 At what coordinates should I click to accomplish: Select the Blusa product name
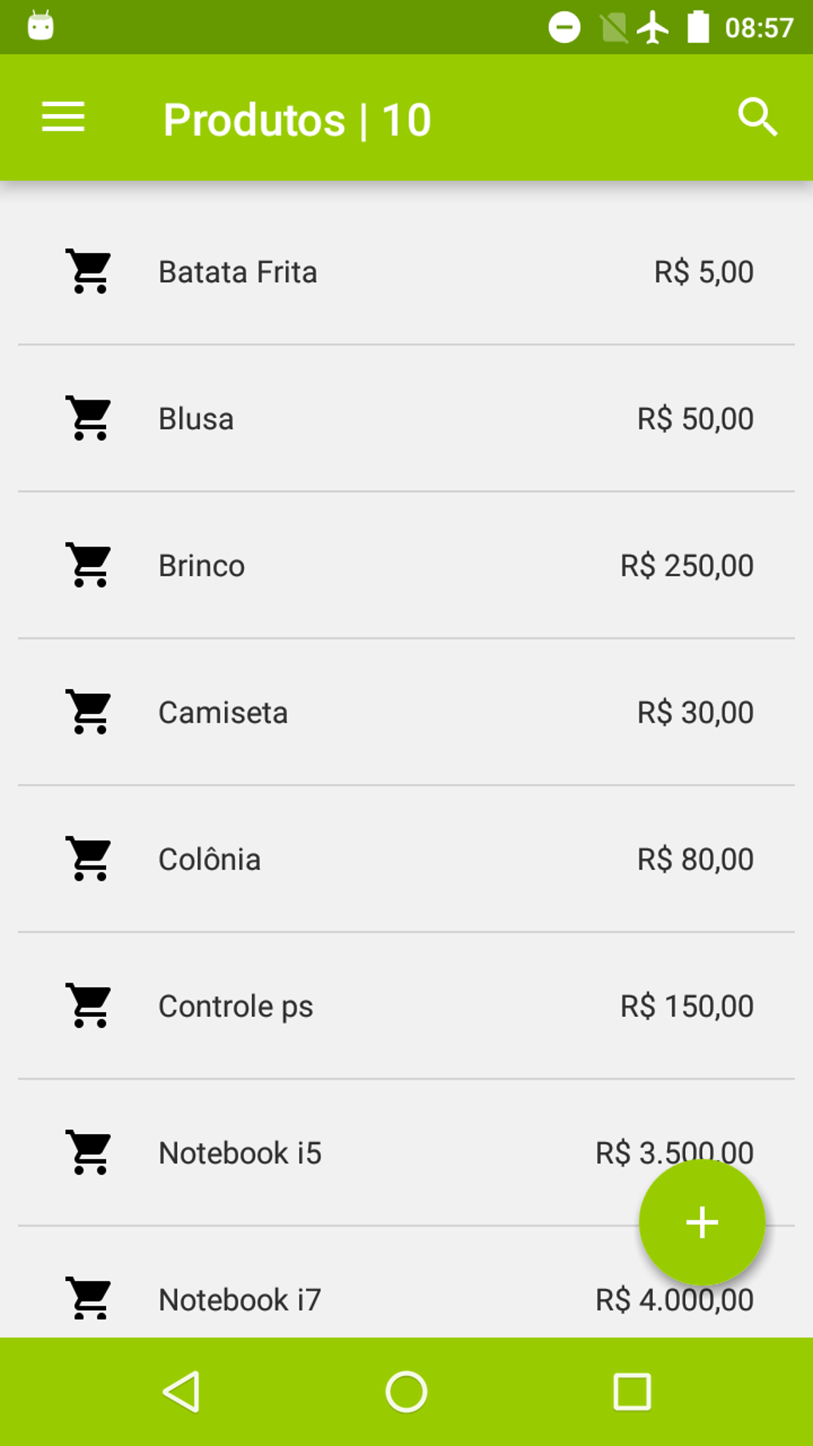click(196, 419)
